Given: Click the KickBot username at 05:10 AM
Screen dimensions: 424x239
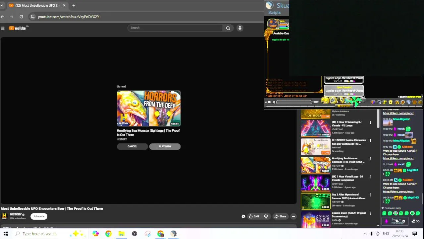Looking at the screenshot, I should click(408, 180).
